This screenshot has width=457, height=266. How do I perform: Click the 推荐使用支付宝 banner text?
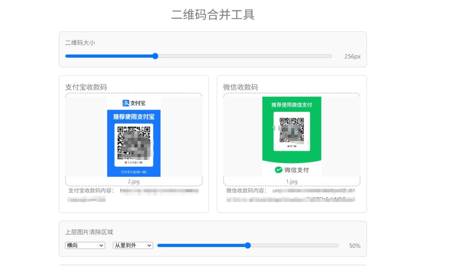coord(134,117)
